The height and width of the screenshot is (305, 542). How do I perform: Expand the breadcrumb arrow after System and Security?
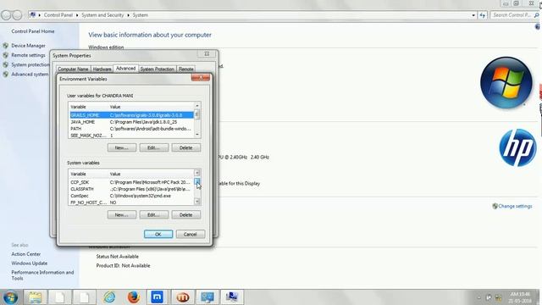pyautogui.click(x=128, y=15)
